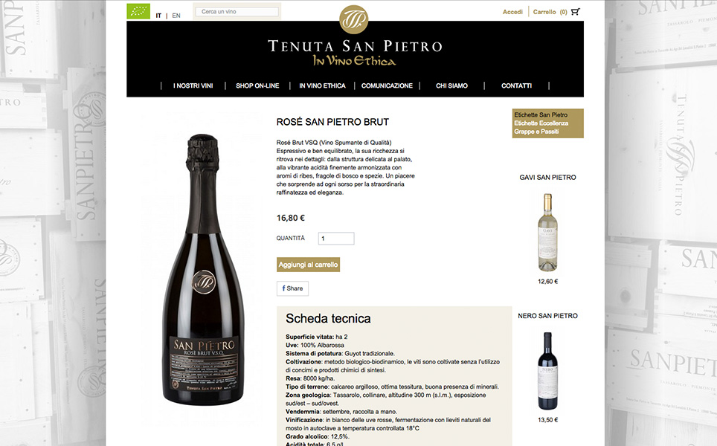View the Gavi San Pietro bottle thumbnail

(548, 232)
